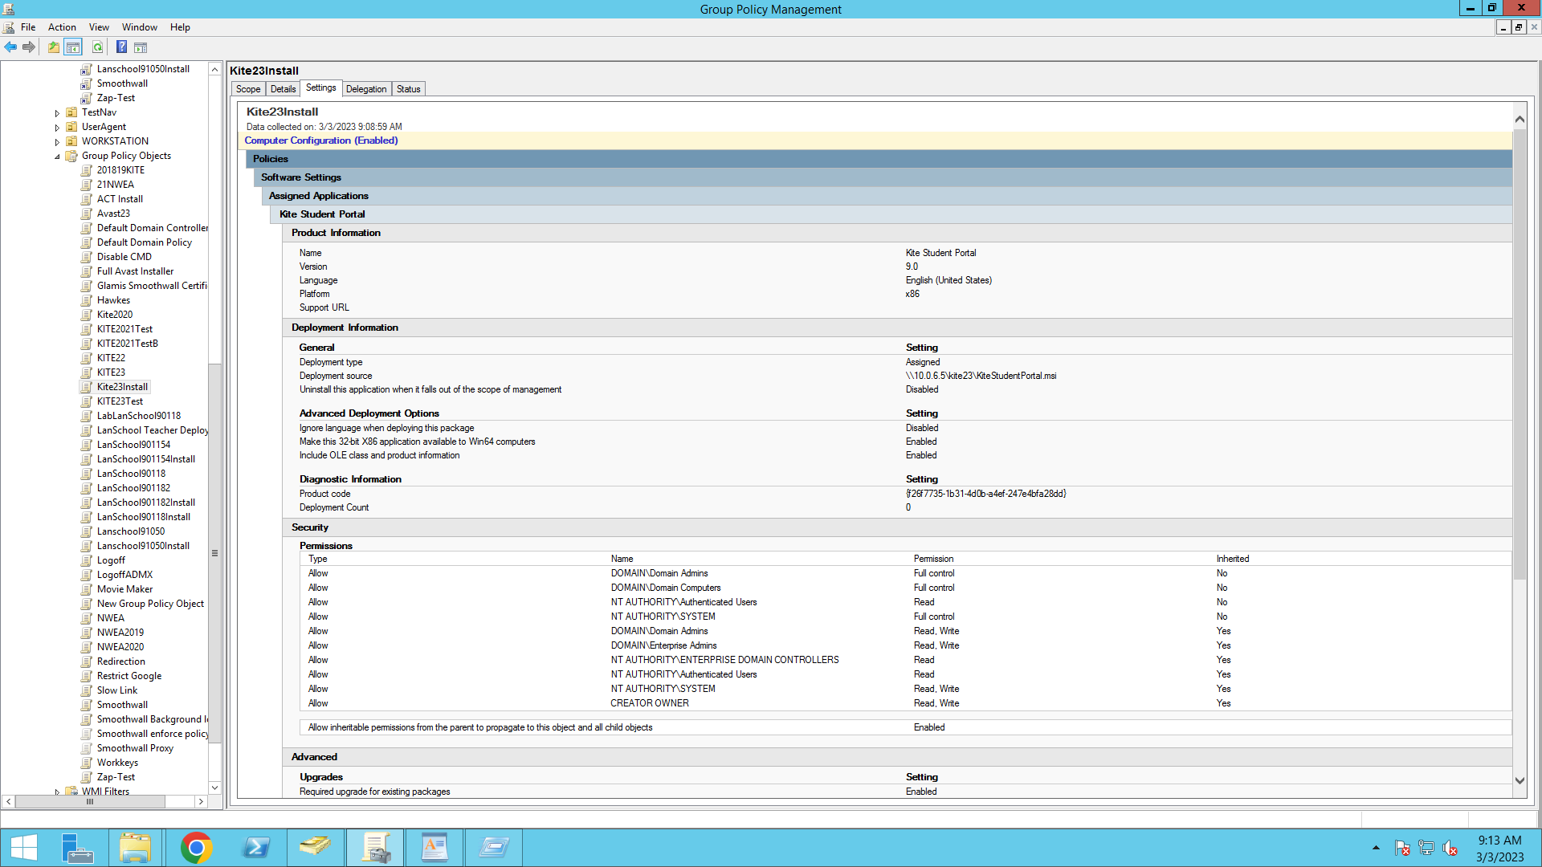
Task: Click the Up One Level folder icon
Action: (x=53, y=47)
